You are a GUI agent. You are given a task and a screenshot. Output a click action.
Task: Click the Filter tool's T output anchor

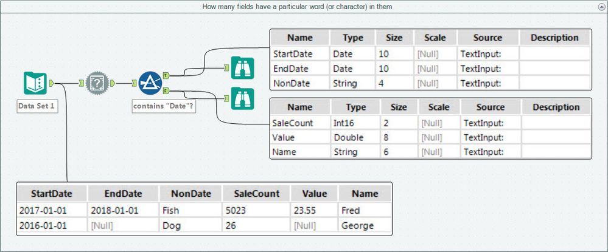pyautogui.click(x=166, y=75)
